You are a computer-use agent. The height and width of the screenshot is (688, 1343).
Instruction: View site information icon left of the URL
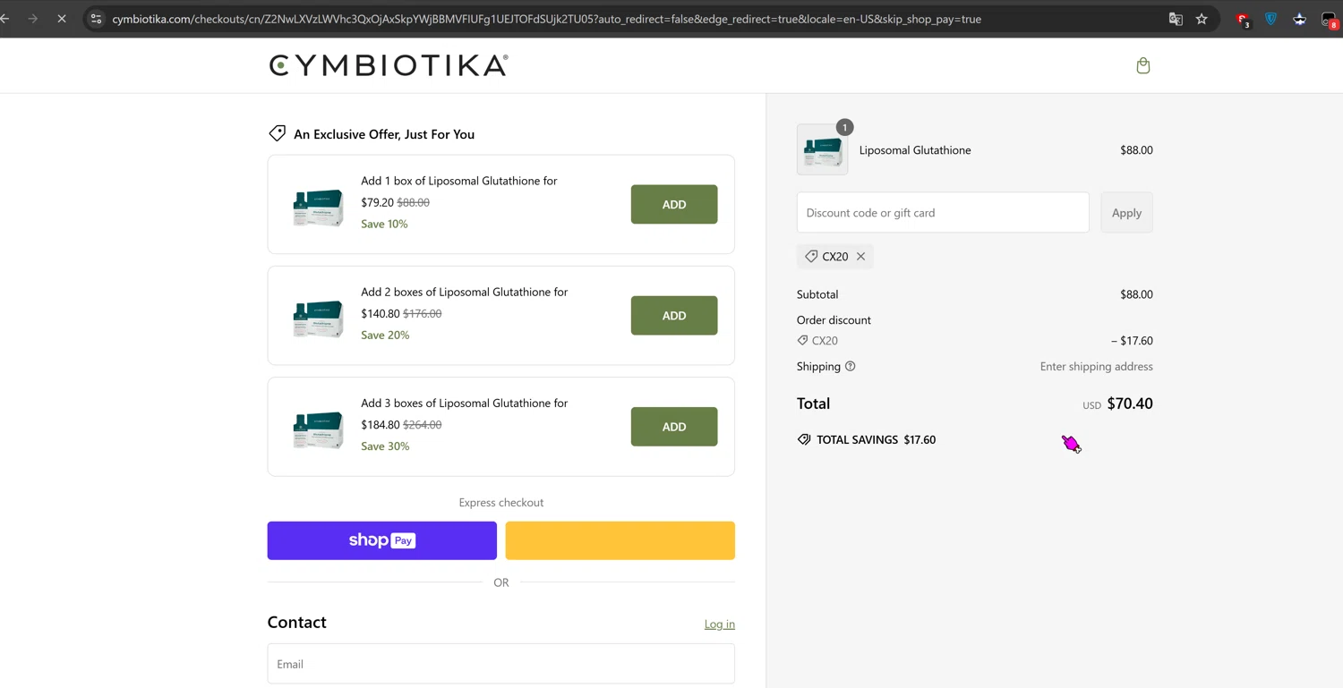pos(97,19)
